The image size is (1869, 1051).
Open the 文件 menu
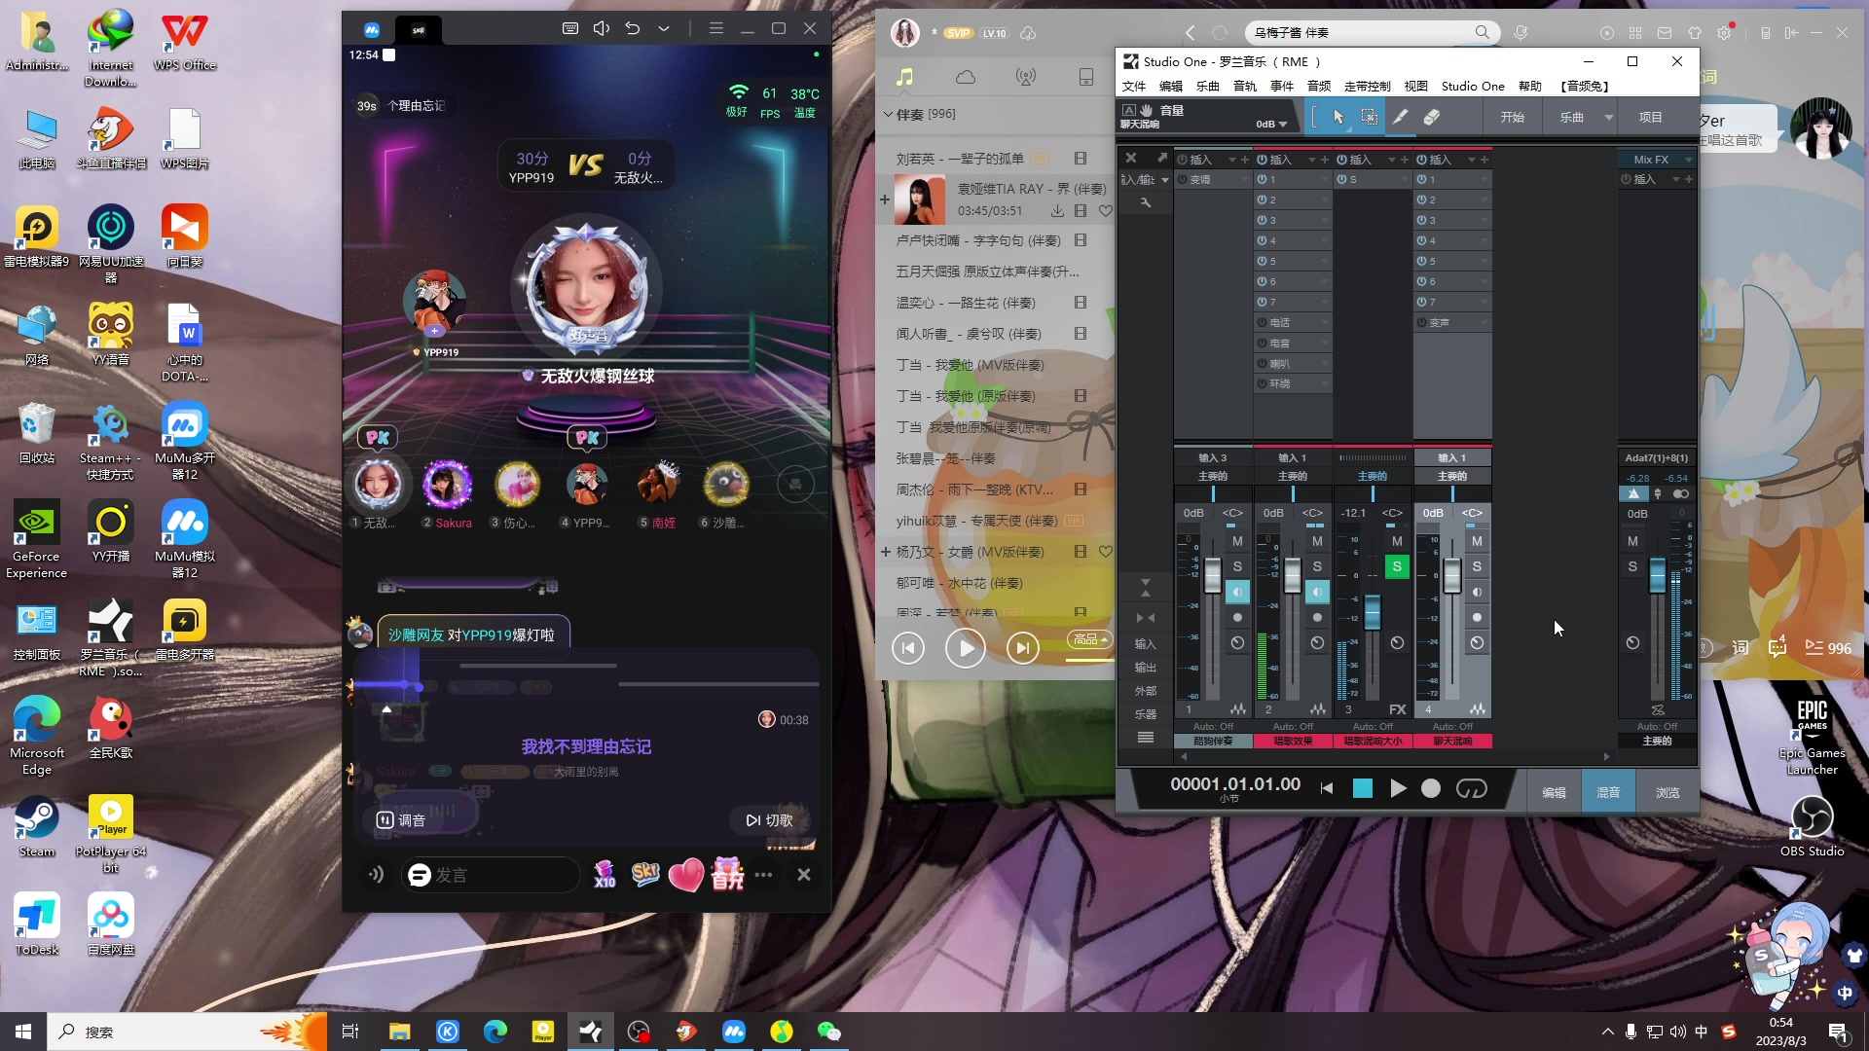(x=1134, y=86)
